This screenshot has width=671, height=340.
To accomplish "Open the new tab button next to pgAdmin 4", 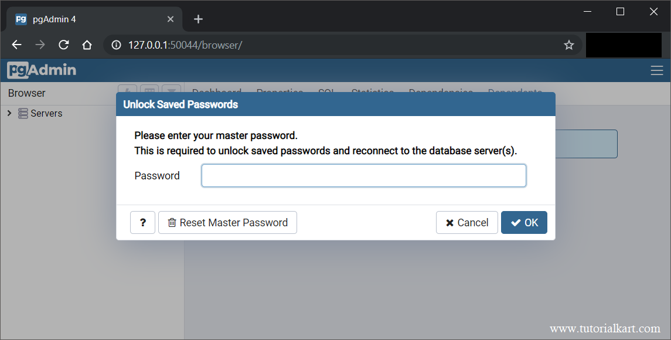I will pyautogui.click(x=197, y=19).
